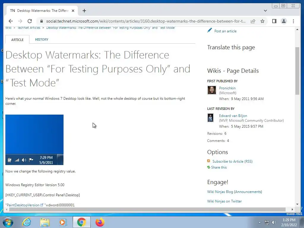Screen dimensions: 304x228
Task: Launch Firefox from the taskbar
Action: tap(100, 222)
